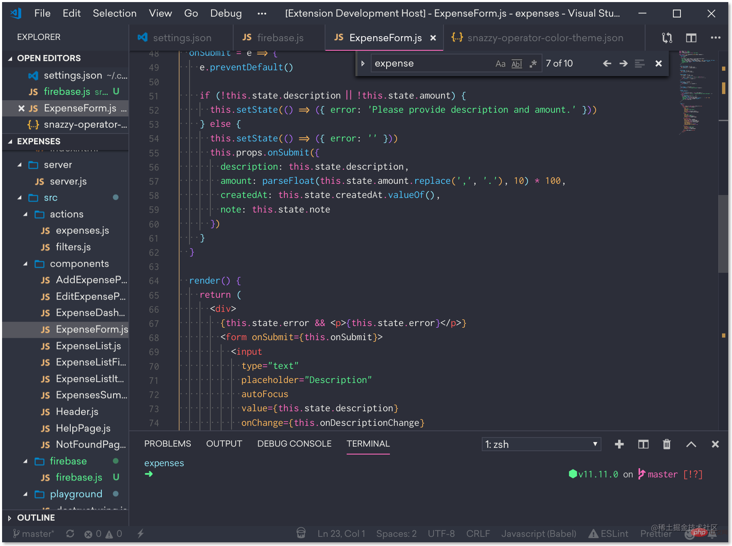732x546 pixels.
Task: Enable whole word matching in search
Action: 516,63
